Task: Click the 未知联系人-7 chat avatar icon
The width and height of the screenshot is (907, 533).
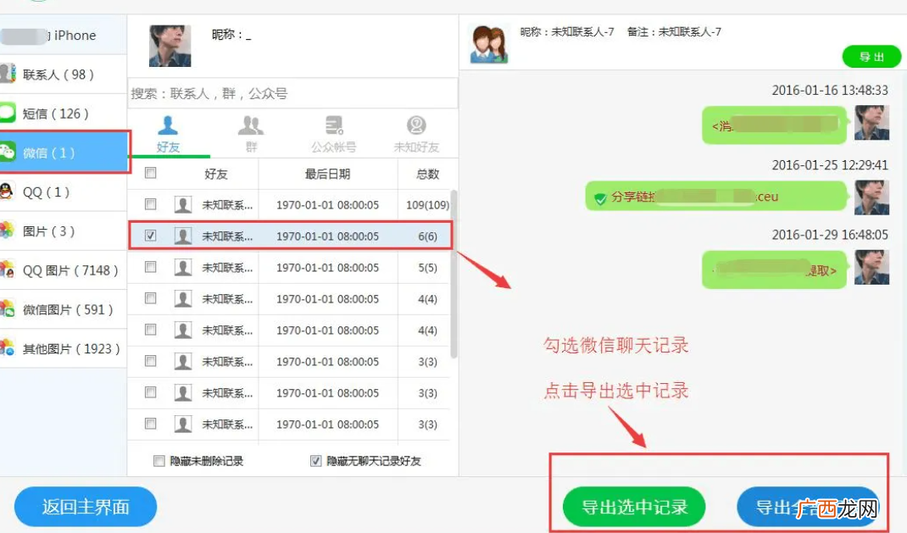Action: [489, 44]
